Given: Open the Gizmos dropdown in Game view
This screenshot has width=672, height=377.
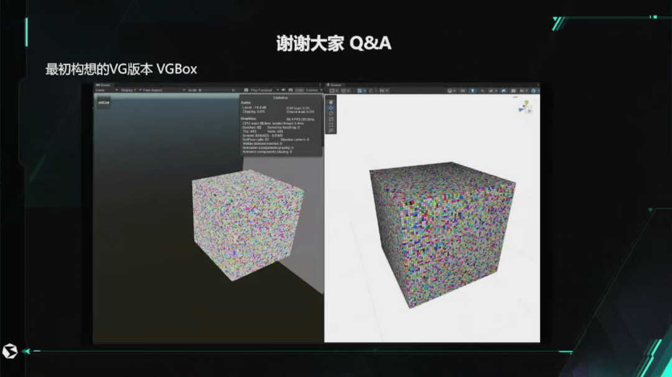Looking at the screenshot, I should (313, 90).
